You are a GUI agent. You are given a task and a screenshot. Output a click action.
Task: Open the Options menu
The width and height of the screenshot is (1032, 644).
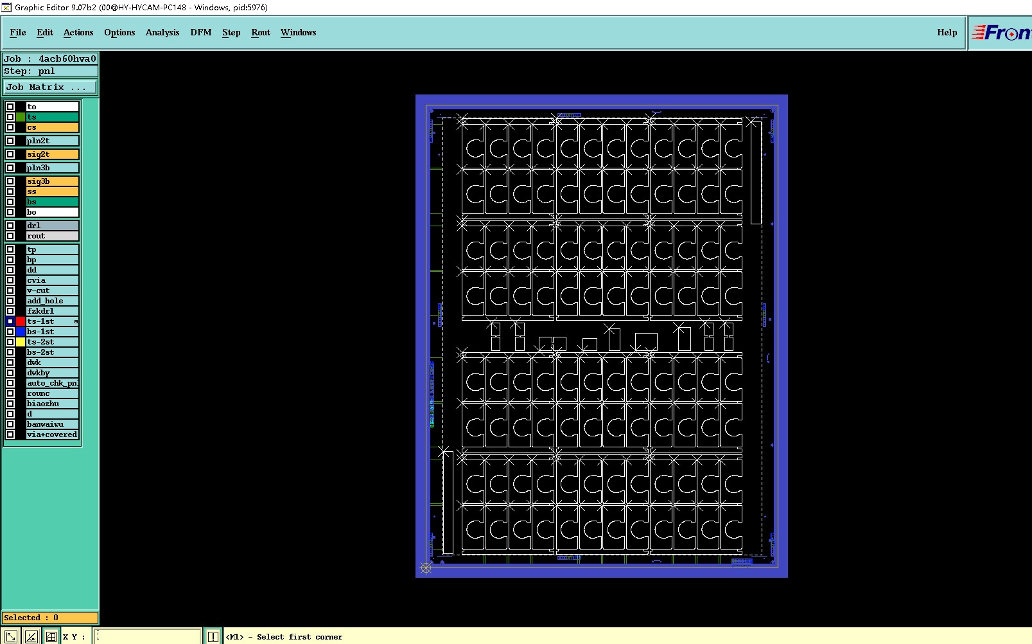(119, 32)
